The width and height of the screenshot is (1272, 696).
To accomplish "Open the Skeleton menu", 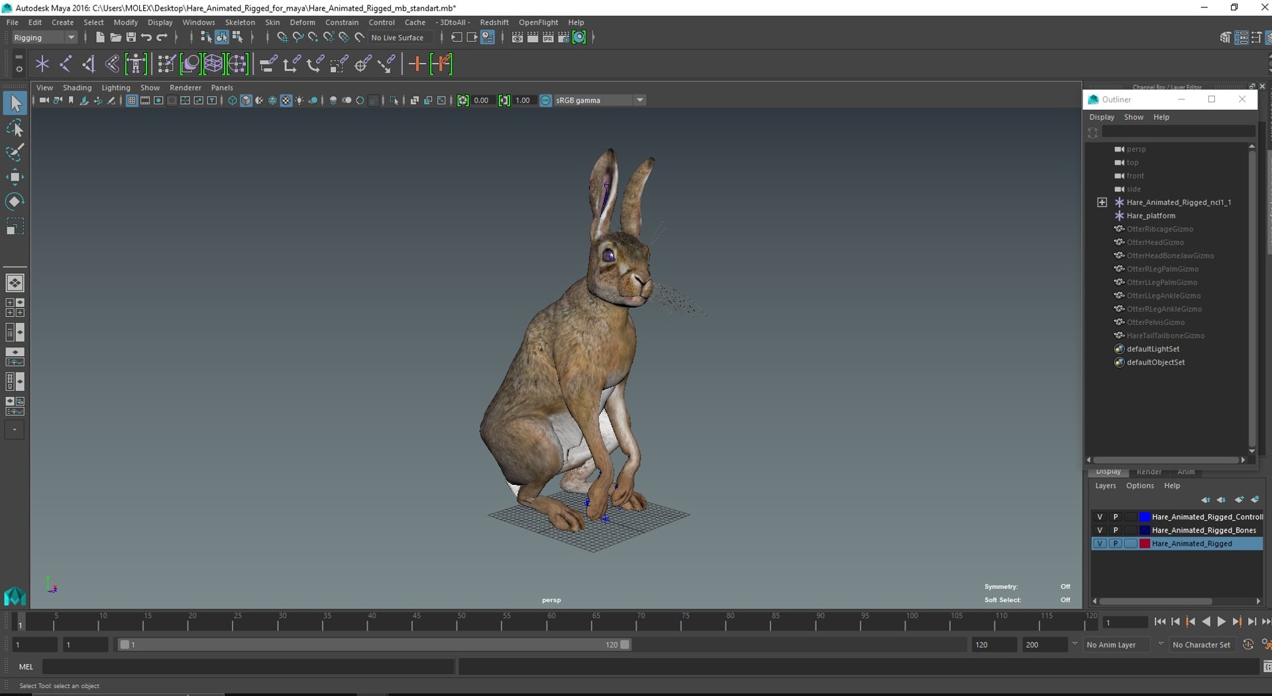I will pyautogui.click(x=240, y=22).
